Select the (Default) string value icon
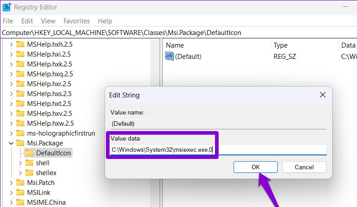The width and height of the screenshot is (357, 207). tap(169, 56)
